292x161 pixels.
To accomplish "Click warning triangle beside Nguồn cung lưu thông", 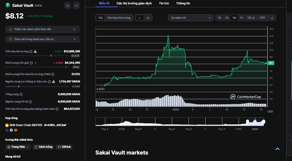I will pyautogui.click(x=54, y=82).
